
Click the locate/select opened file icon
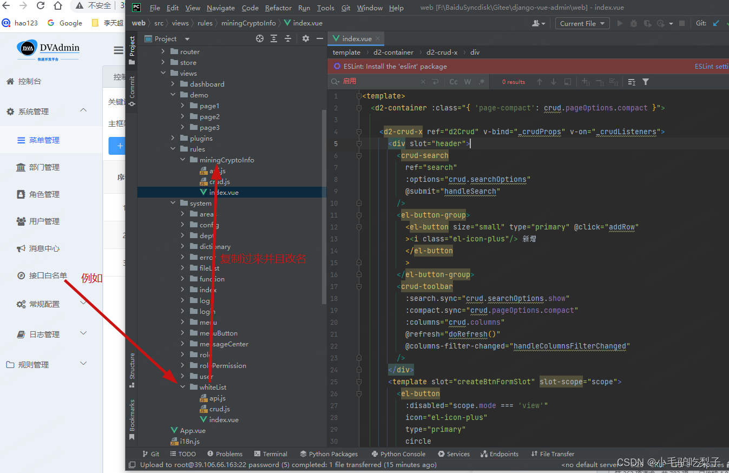coord(260,38)
